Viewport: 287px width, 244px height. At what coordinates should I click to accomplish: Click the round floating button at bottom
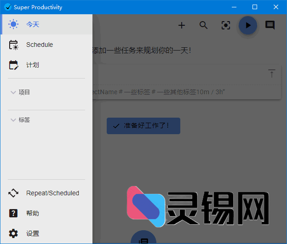pos(143,237)
